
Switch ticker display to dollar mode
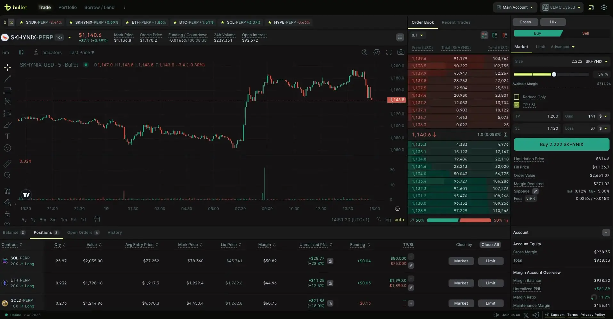tap(5, 22)
